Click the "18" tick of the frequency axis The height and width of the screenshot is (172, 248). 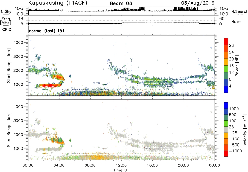point(21,19)
